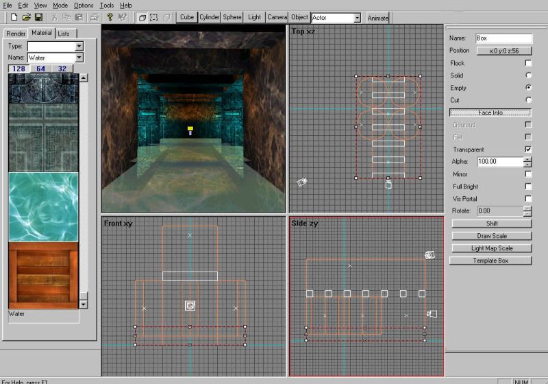
Task: Click the Cube primitive button
Action: tap(187, 17)
